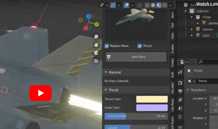
Task: Open the View sidebar tab
Action: click(172, 36)
